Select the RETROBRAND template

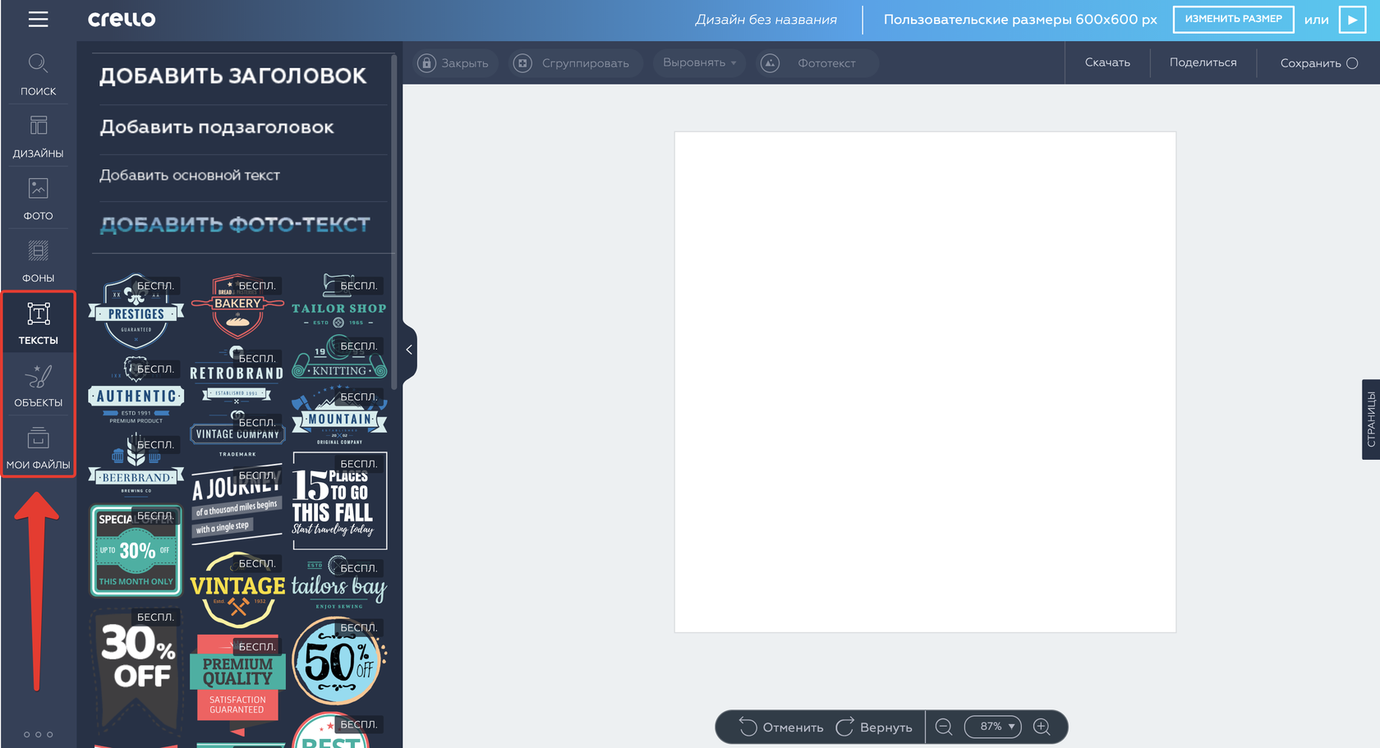point(237,376)
